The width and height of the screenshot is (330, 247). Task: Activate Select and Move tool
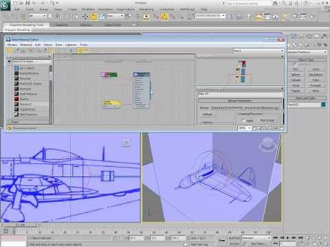coord(85,16)
